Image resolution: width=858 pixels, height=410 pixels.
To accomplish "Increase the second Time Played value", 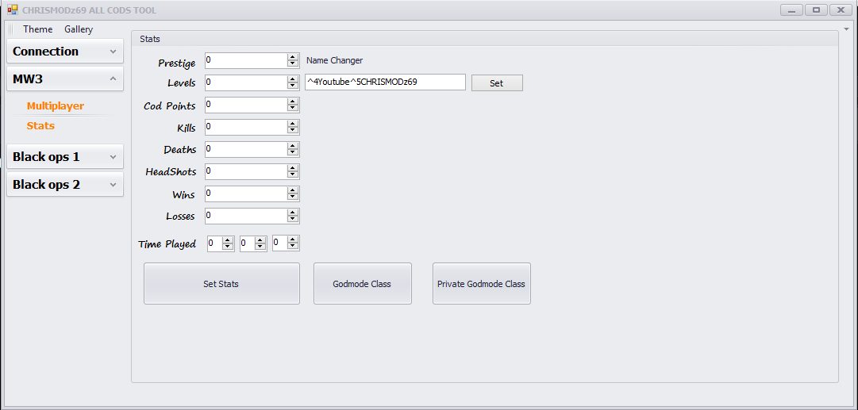I will click(260, 240).
